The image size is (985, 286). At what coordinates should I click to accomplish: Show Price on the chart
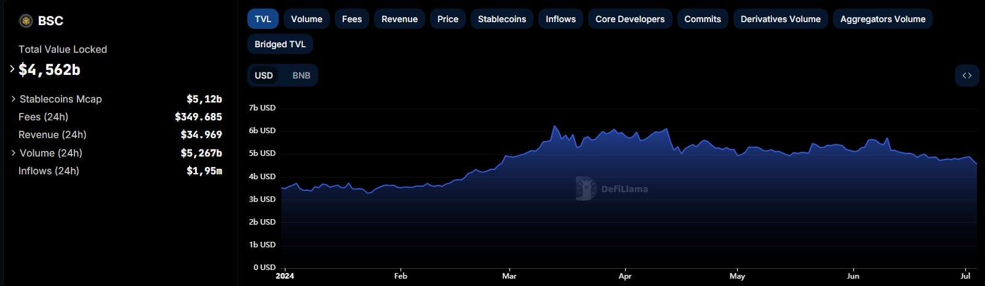point(448,19)
